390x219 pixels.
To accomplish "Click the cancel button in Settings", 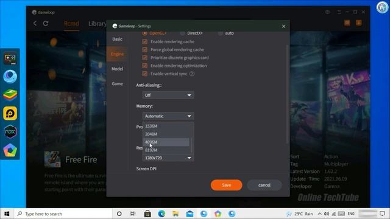I will (x=264, y=185).
